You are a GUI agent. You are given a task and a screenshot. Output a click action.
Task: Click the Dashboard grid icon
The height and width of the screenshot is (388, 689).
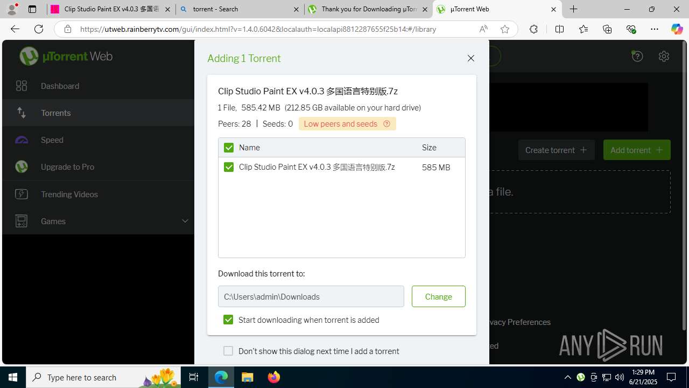22,86
